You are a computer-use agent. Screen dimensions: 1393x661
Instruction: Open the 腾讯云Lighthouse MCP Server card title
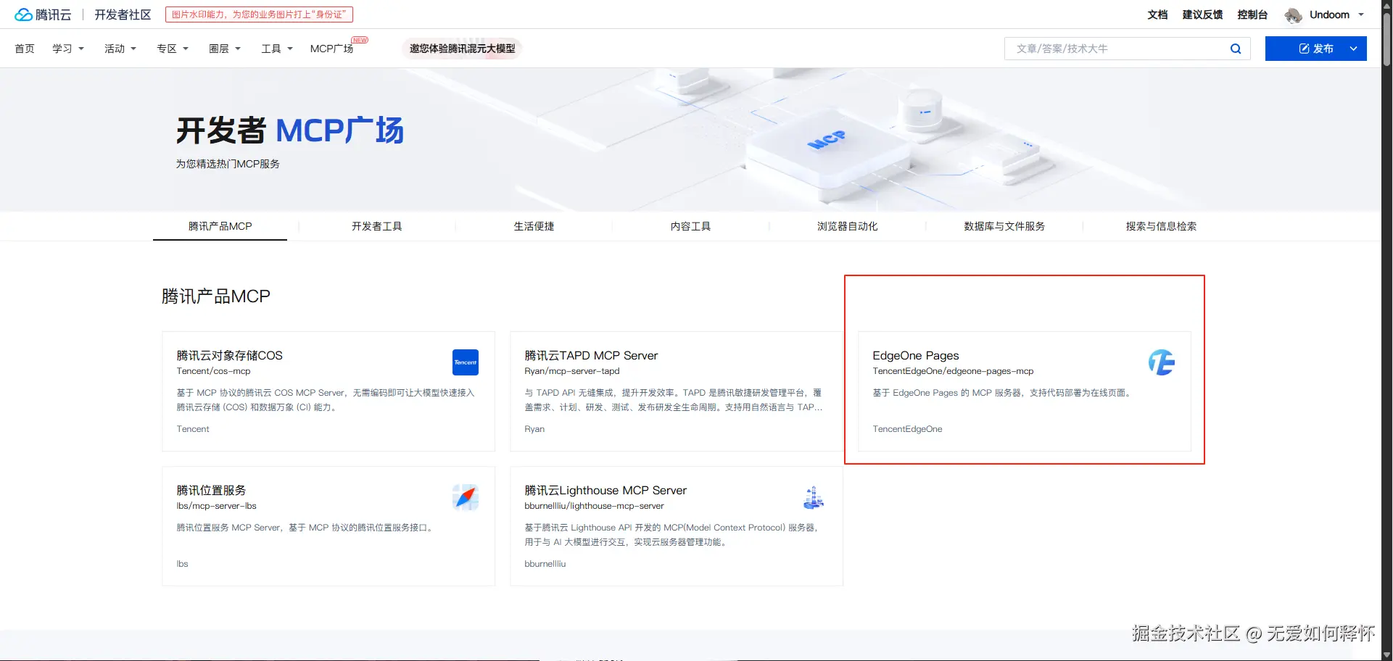pos(605,490)
